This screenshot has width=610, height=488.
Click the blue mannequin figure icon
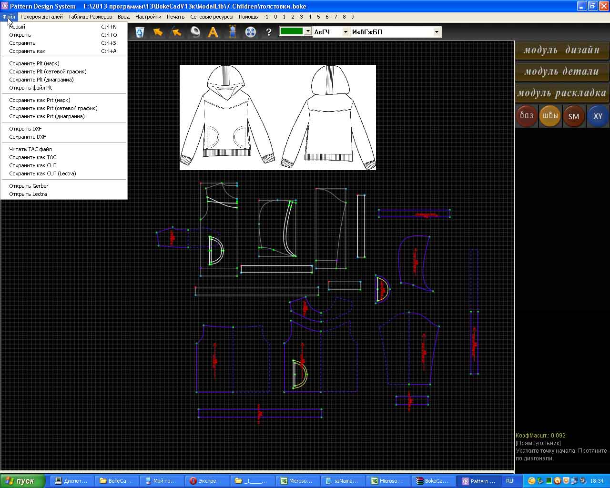tap(232, 32)
